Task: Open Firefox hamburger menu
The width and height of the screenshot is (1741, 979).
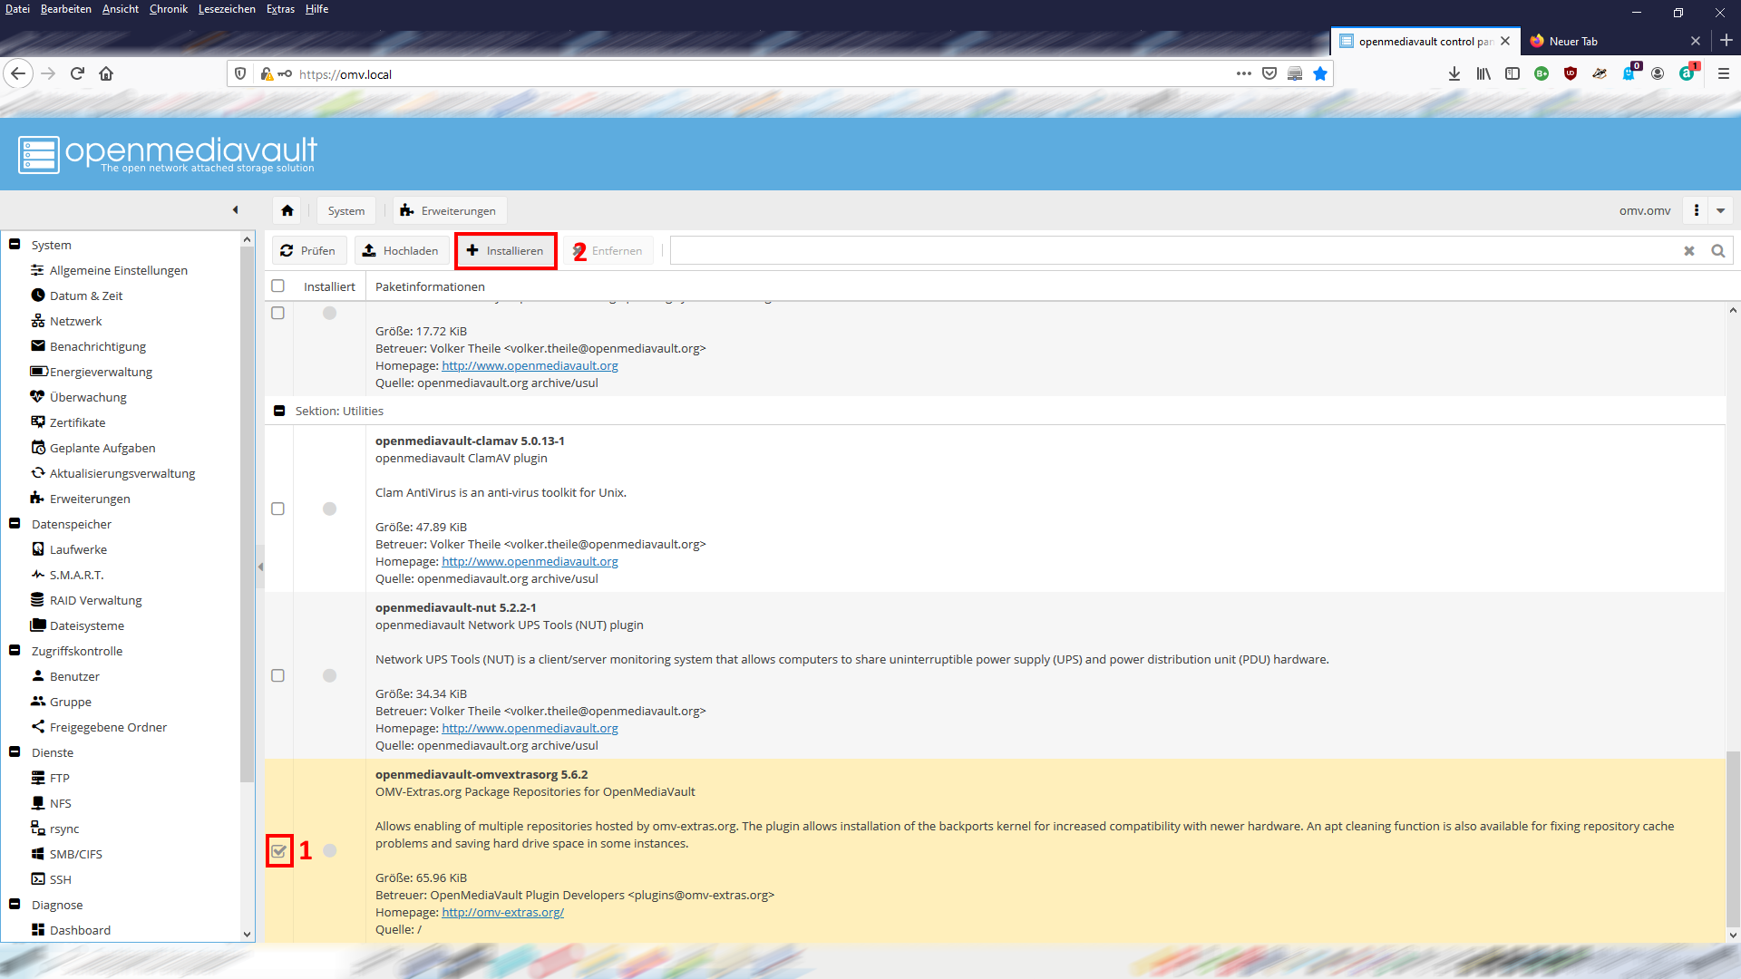Action: coord(1724,73)
